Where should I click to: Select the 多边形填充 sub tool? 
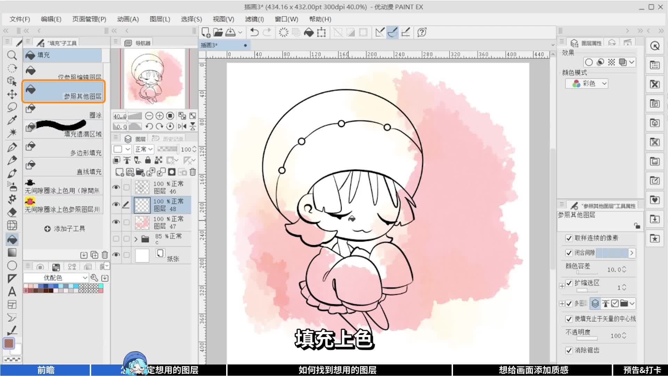(63, 149)
